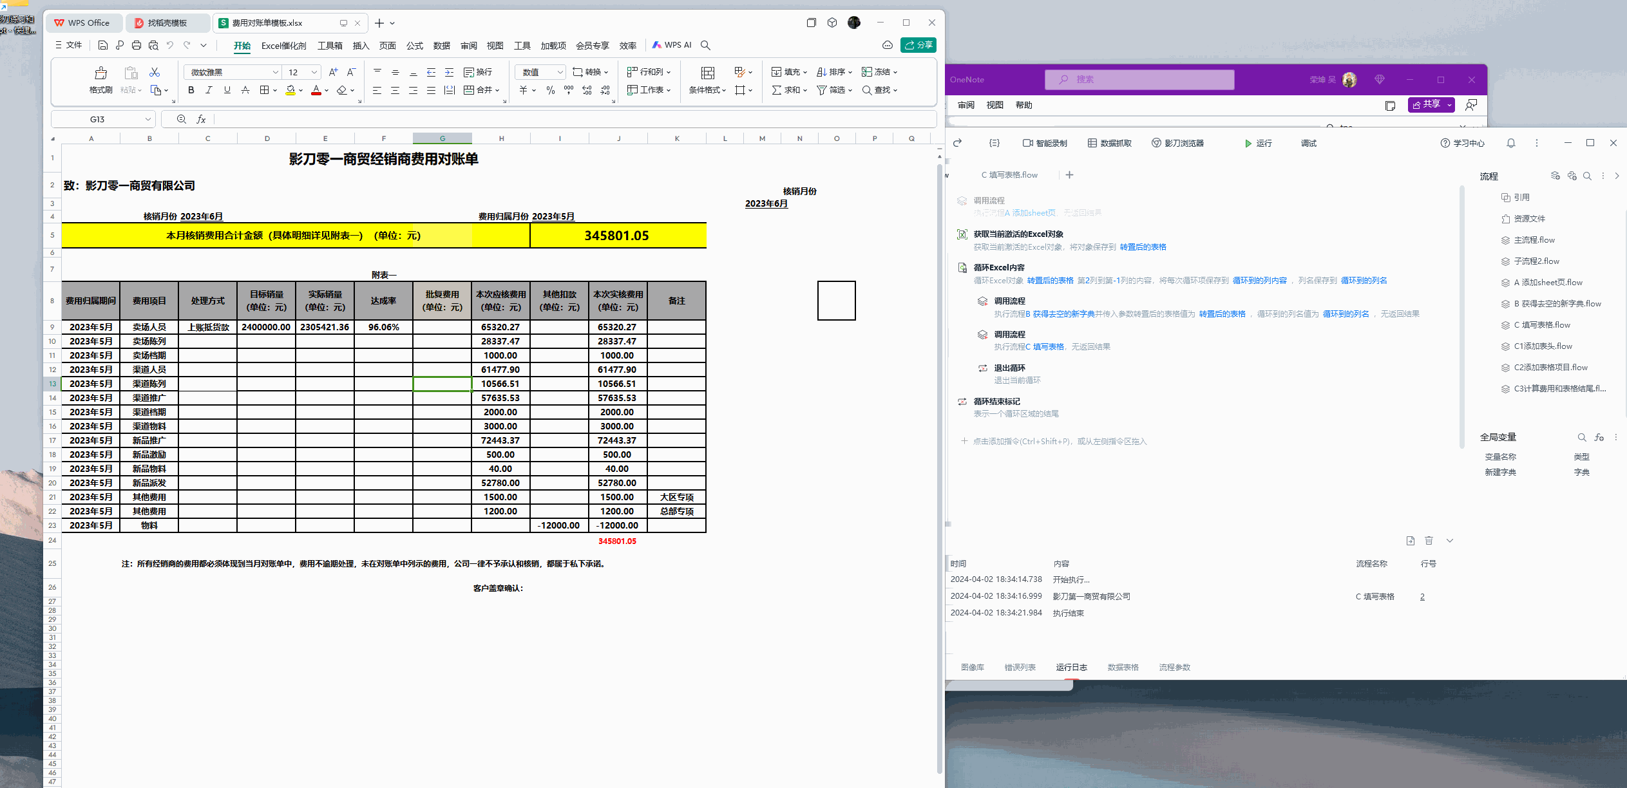Open the 数据 ribbon tab
Image resolution: width=1627 pixels, height=788 pixels.
point(442,45)
